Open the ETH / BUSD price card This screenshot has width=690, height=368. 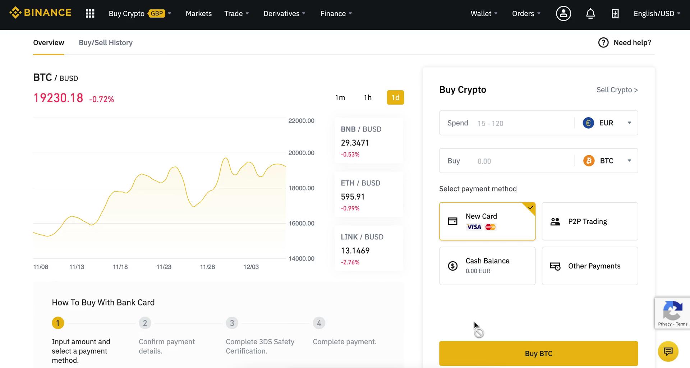coord(369,194)
